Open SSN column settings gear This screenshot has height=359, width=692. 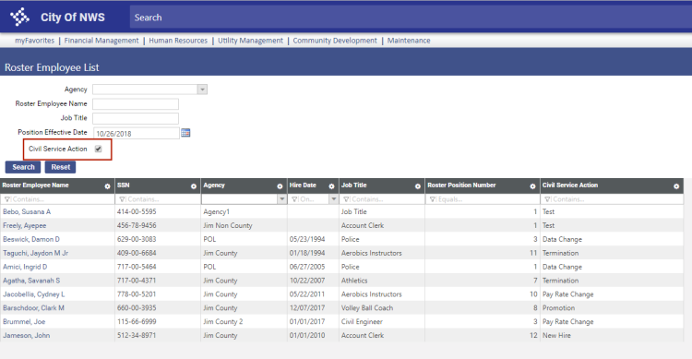(194, 186)
